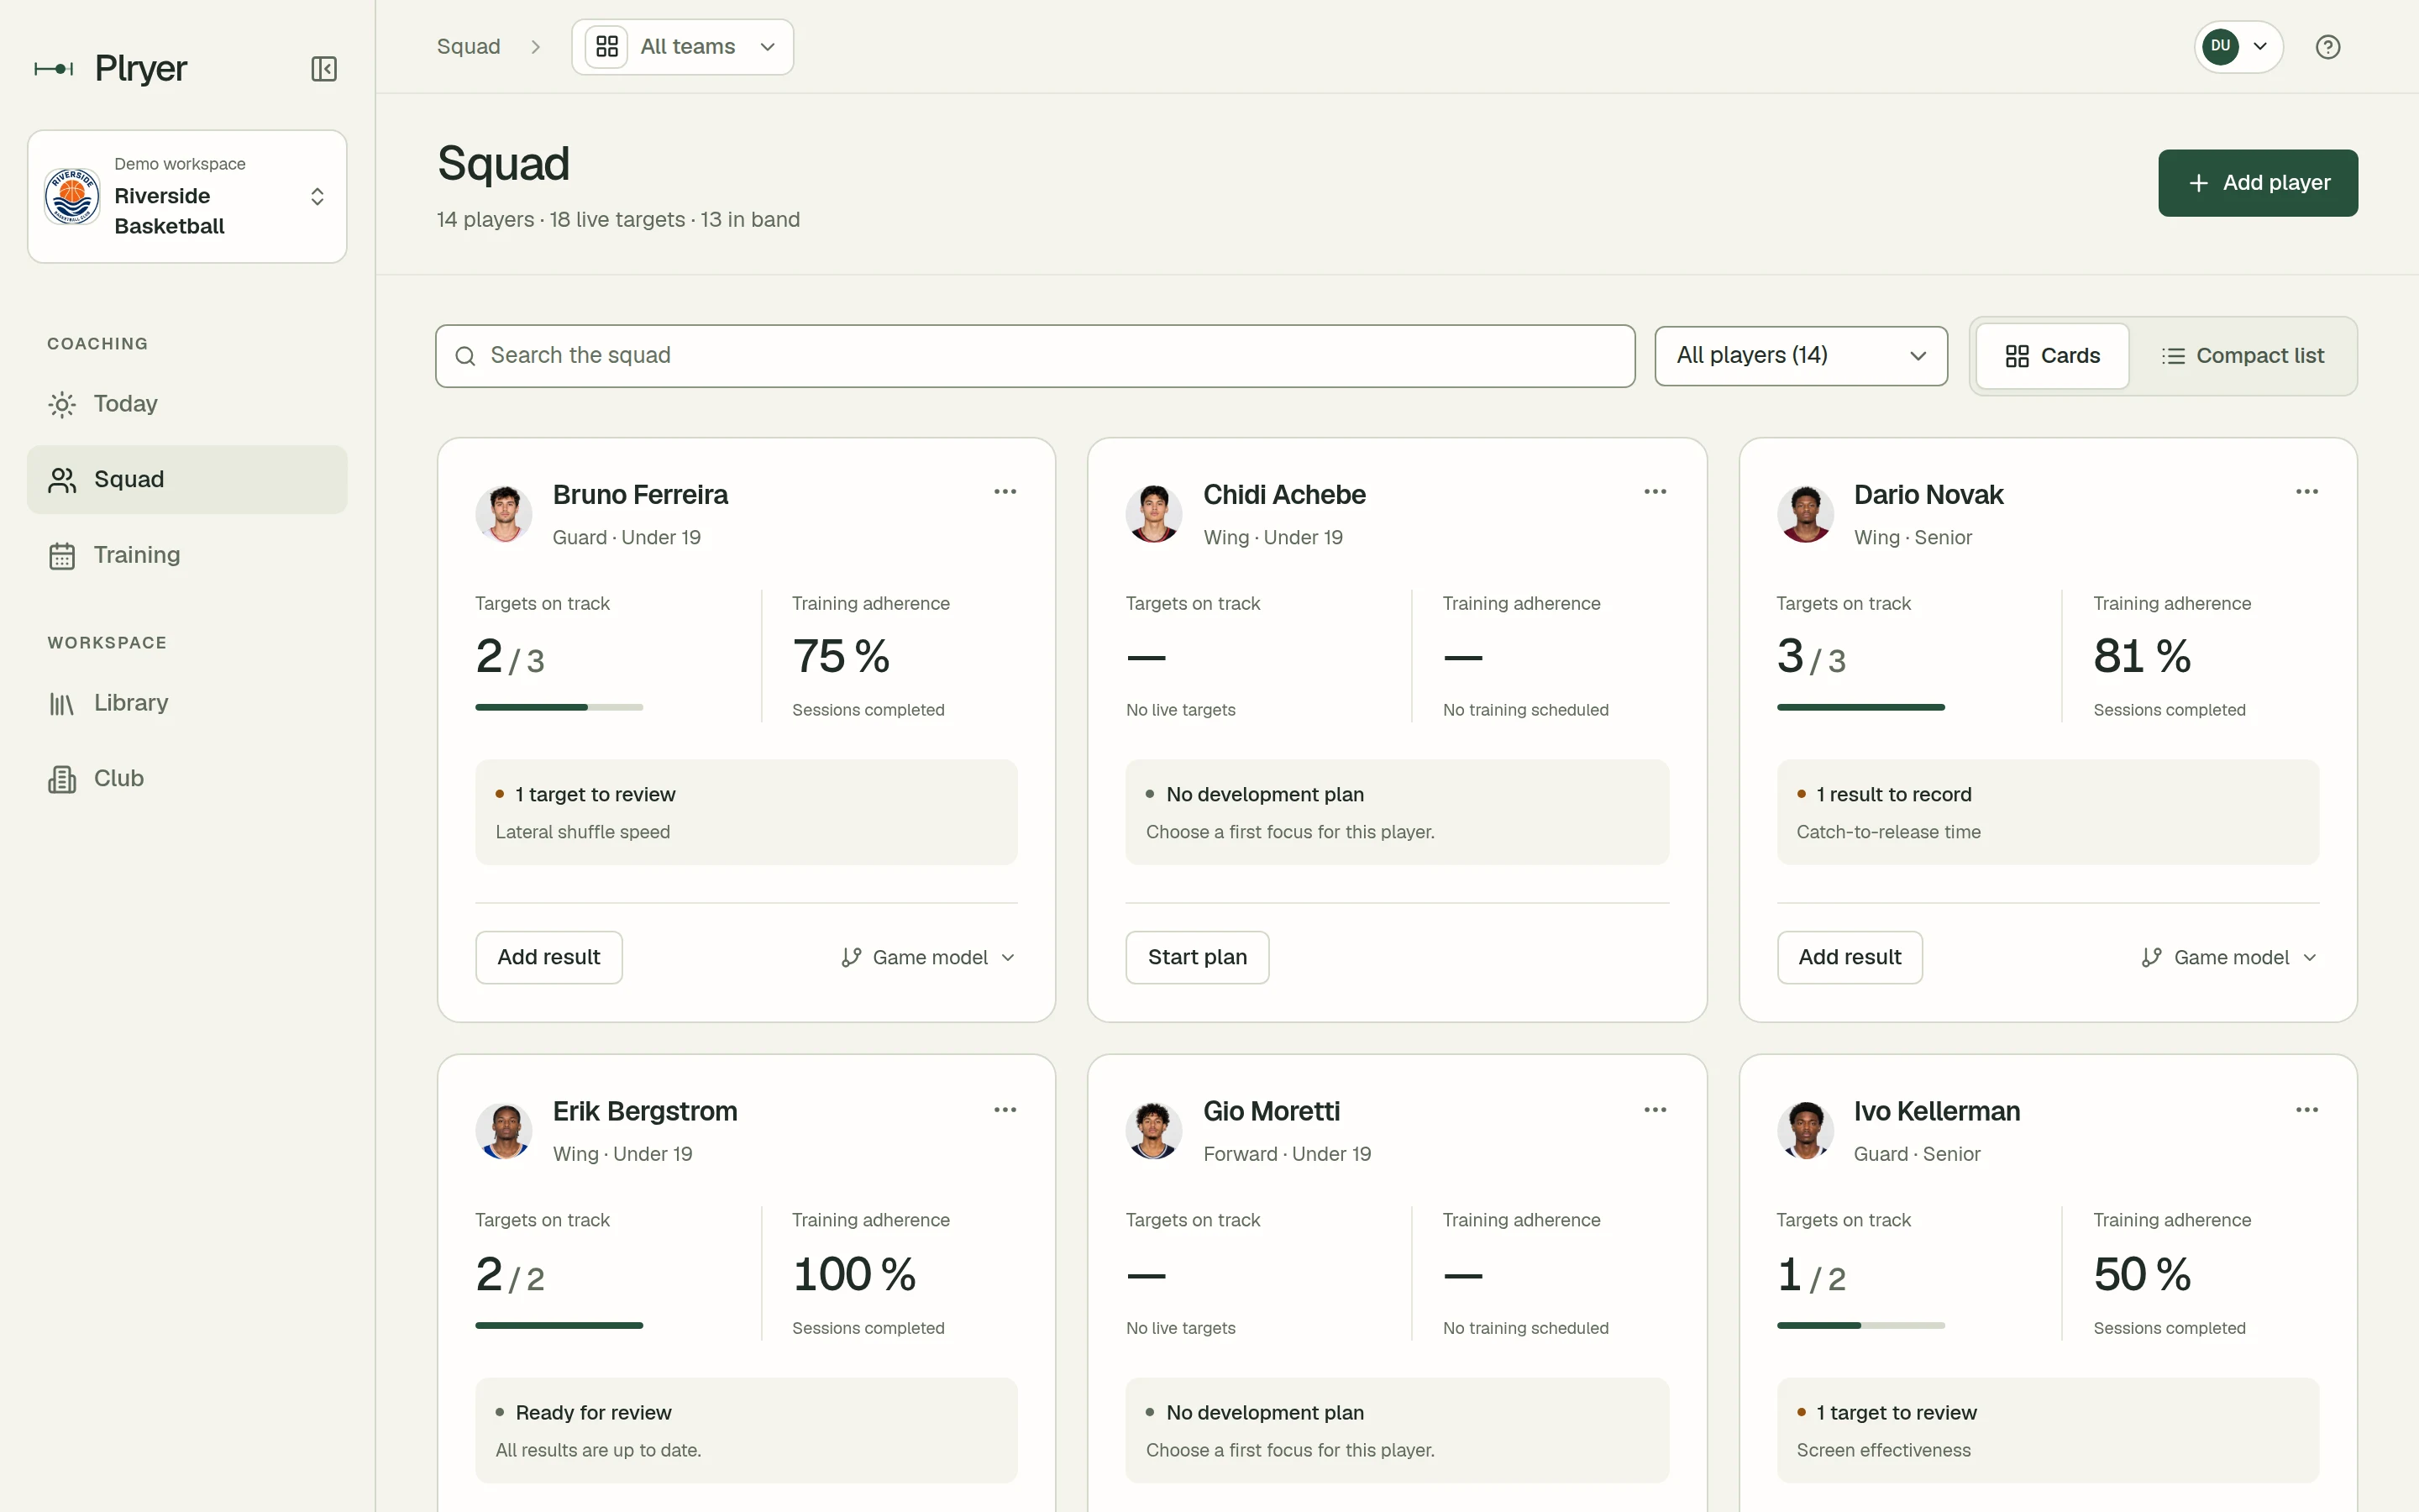Click the Gio Moretti player name

pos(1271,1112)
